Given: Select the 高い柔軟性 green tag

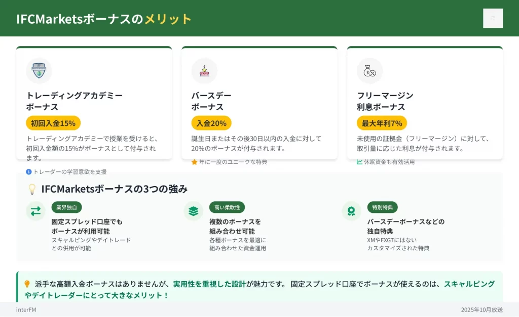Looking at the screenshot, I should coord(227,207).
